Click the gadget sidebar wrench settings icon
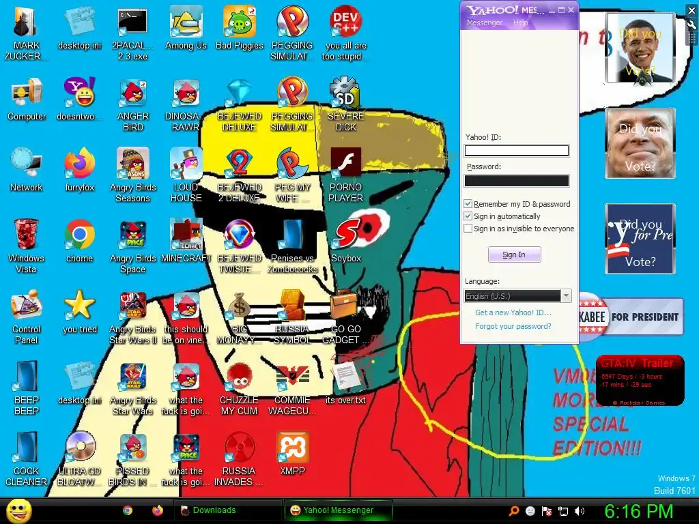Image resolution: width=699 pixels, height=524 pixels. click(691, 25)
